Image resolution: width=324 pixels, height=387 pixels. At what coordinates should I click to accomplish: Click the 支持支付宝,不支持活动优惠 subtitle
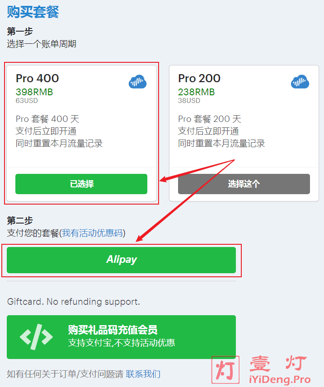click(122, 343)
